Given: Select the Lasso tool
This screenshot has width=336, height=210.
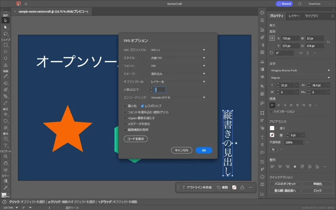Looking at the screenshot, I should 5,34.
